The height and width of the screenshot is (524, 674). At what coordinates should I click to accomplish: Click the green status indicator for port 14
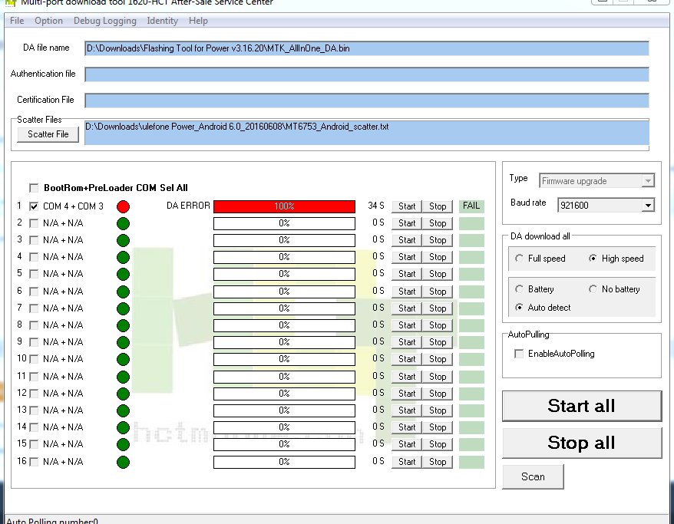click(x=123, y=428)
